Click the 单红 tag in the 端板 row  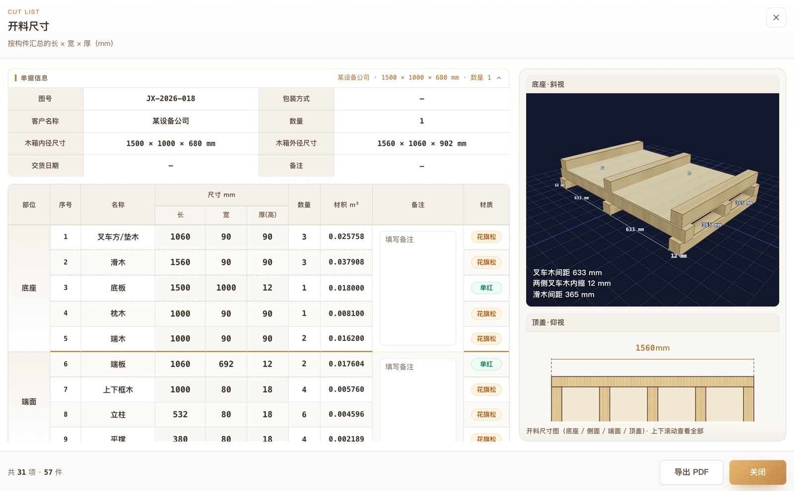486,364
